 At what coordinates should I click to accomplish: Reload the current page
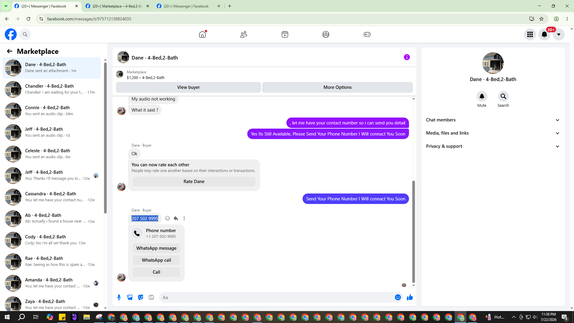(x=28, y=19)
